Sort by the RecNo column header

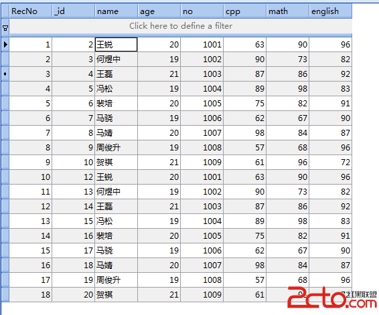tap(31, 11)
